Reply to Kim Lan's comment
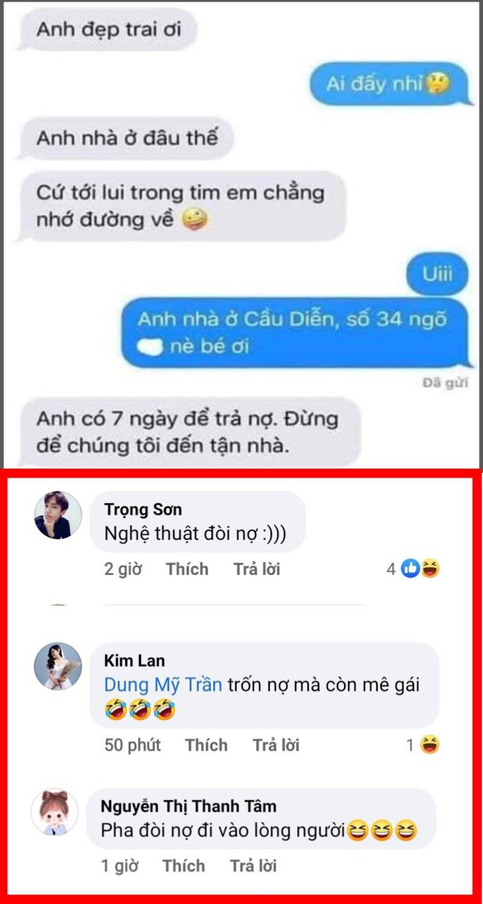Image resolution: width=483 pixels, height=904 pixels. point(276,745)
